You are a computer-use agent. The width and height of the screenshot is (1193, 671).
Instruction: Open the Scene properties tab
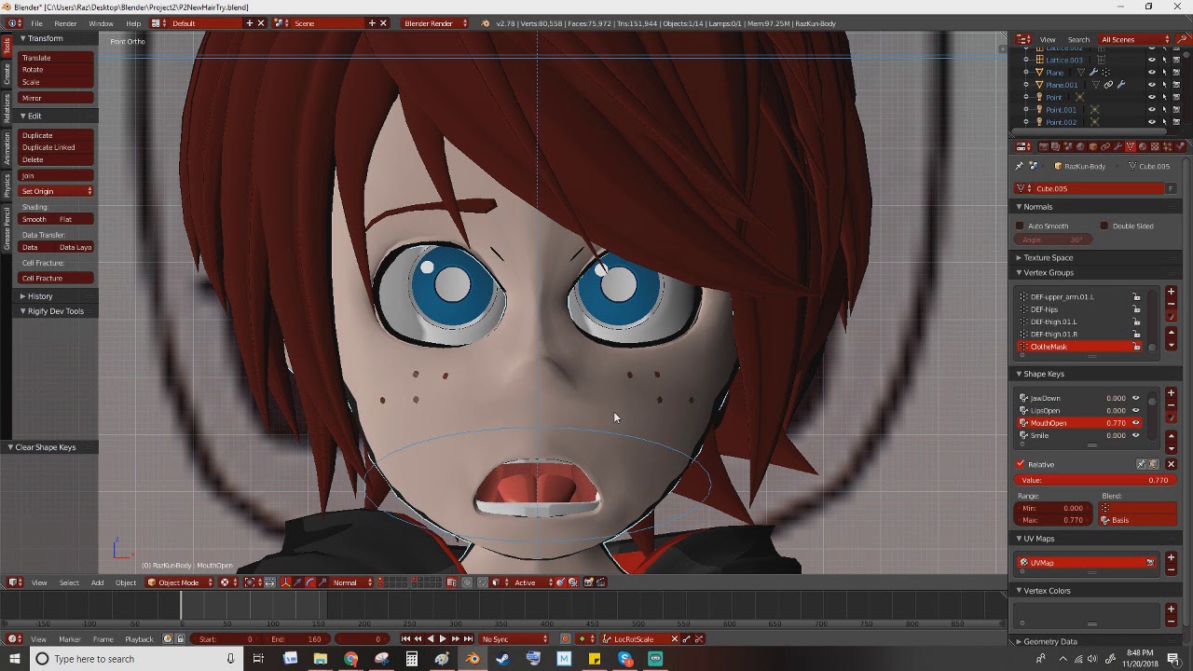1068,146
